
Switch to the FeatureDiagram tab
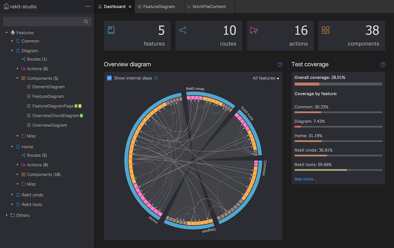point(160,7)
